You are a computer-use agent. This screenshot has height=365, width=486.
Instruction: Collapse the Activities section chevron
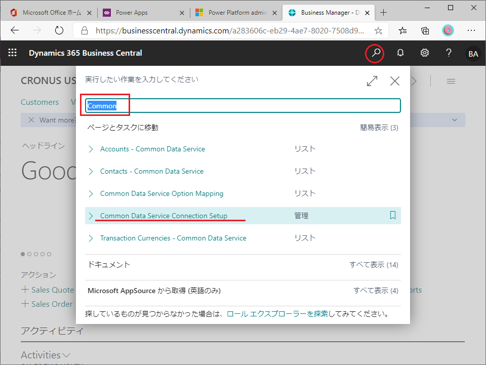[66, 355]
